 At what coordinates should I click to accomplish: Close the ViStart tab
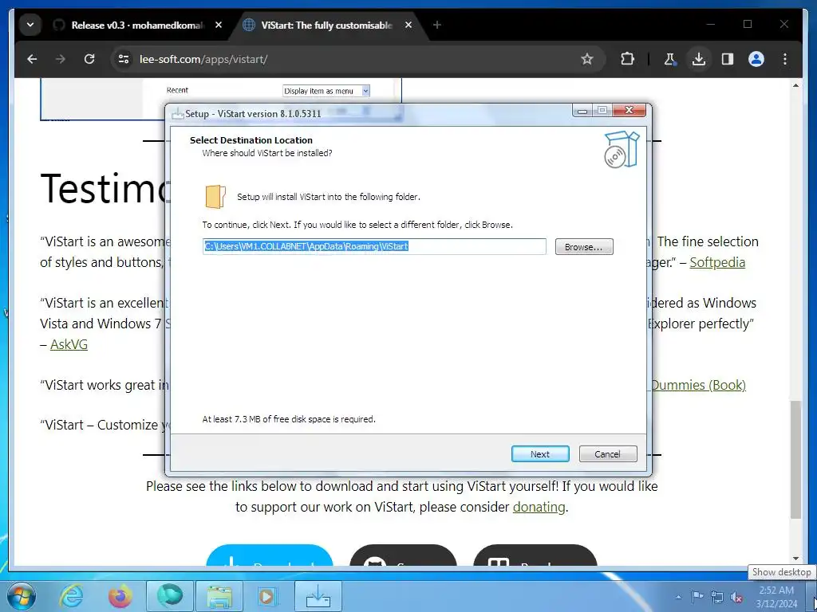(x=408, y=25)
